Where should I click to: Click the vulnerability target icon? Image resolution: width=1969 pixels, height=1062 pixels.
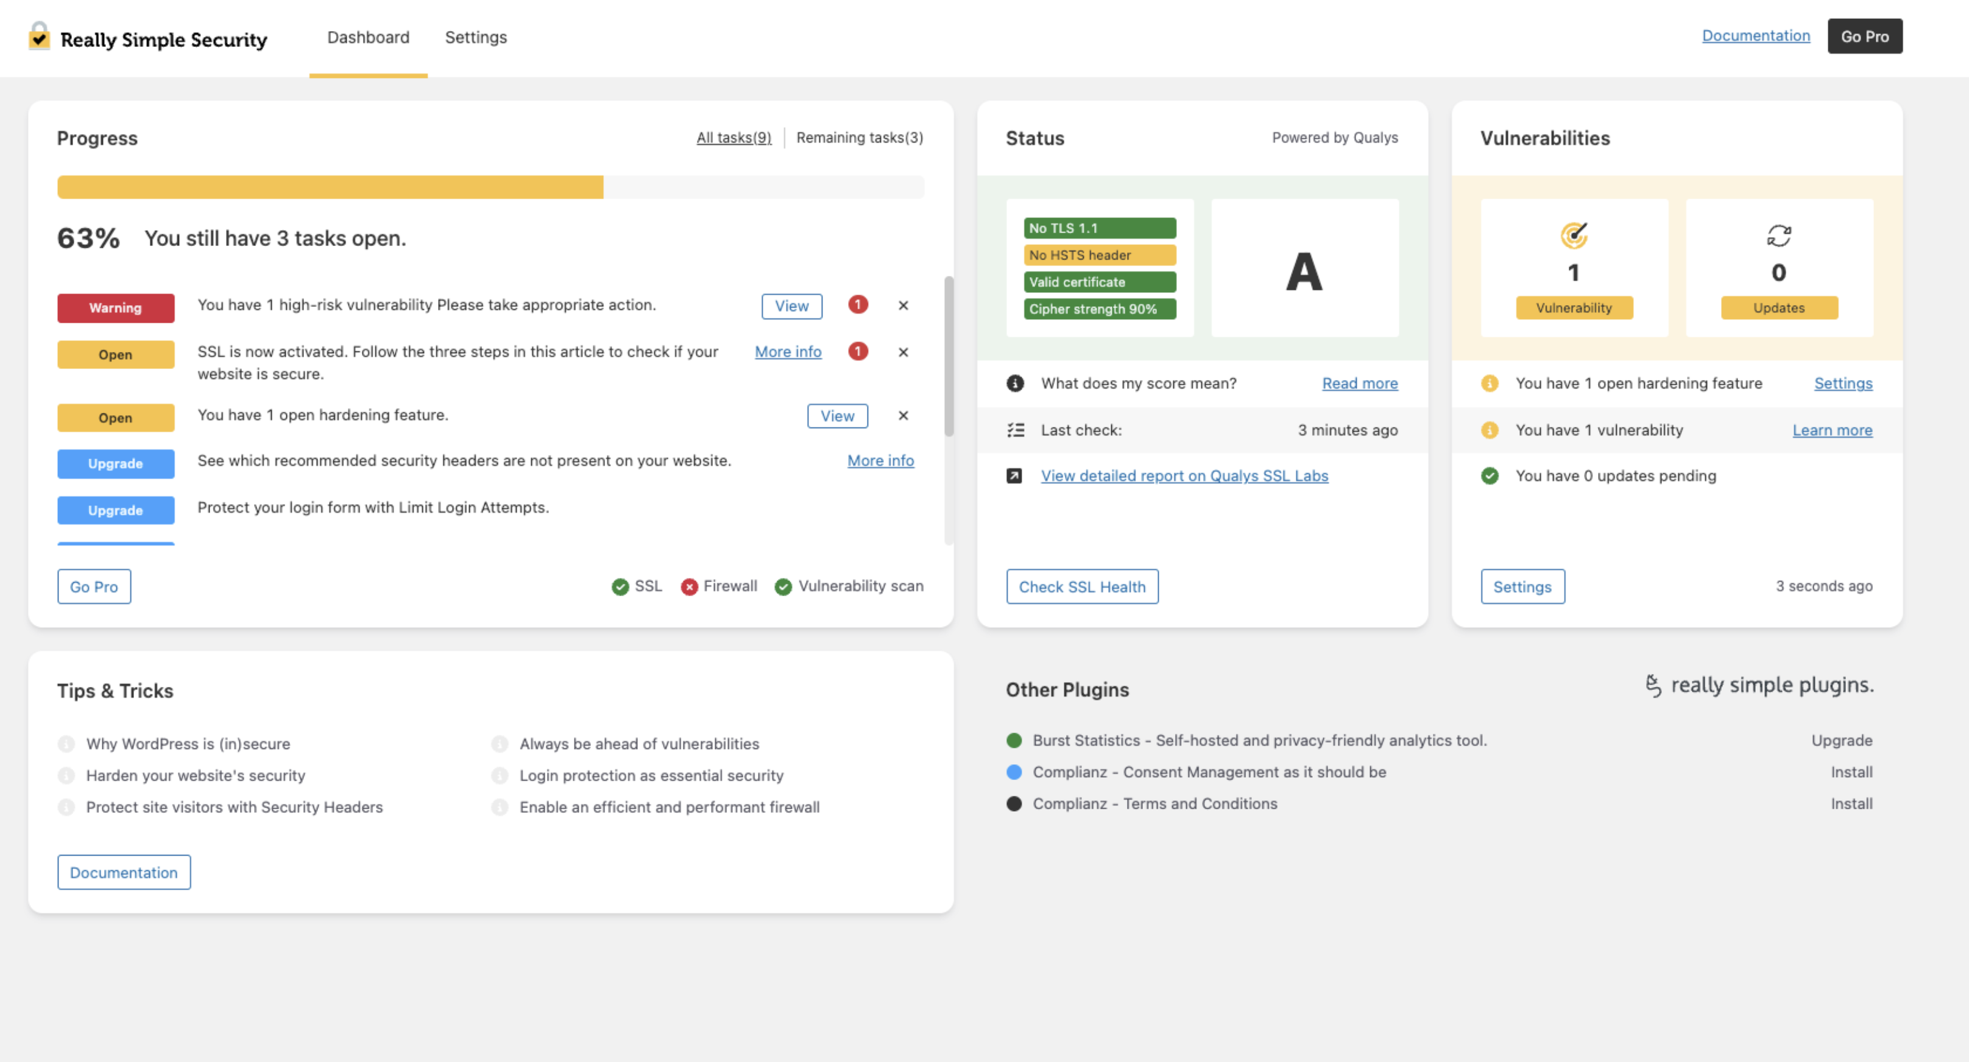tap(1574, 235)
